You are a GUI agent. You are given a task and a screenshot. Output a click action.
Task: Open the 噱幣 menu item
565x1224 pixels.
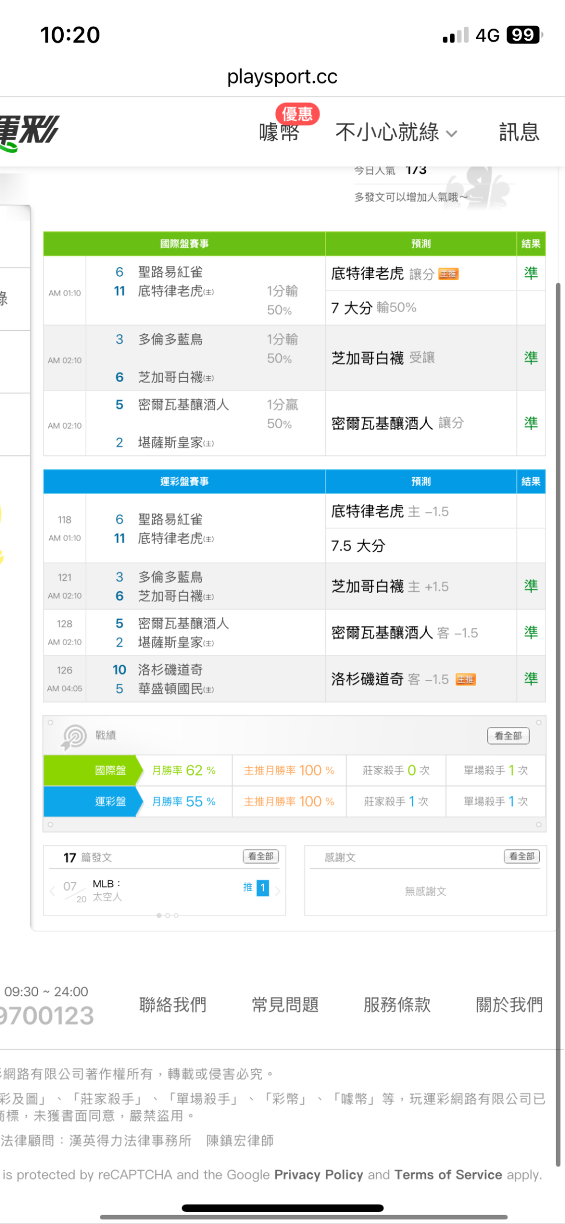[x=279, y=133]
